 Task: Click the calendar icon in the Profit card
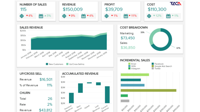[126, 16]
